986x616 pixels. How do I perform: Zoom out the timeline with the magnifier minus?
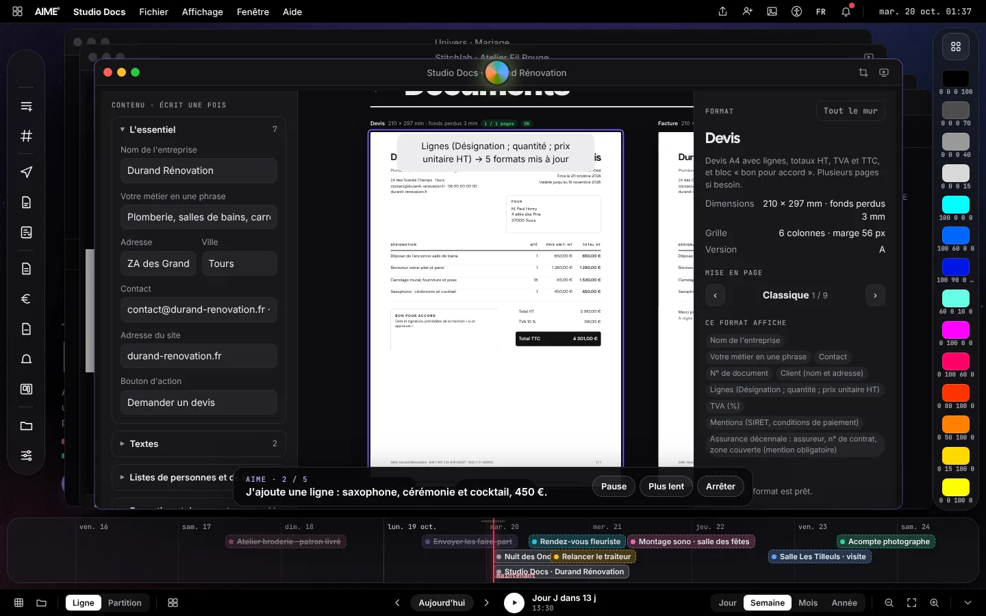(889, 603)
